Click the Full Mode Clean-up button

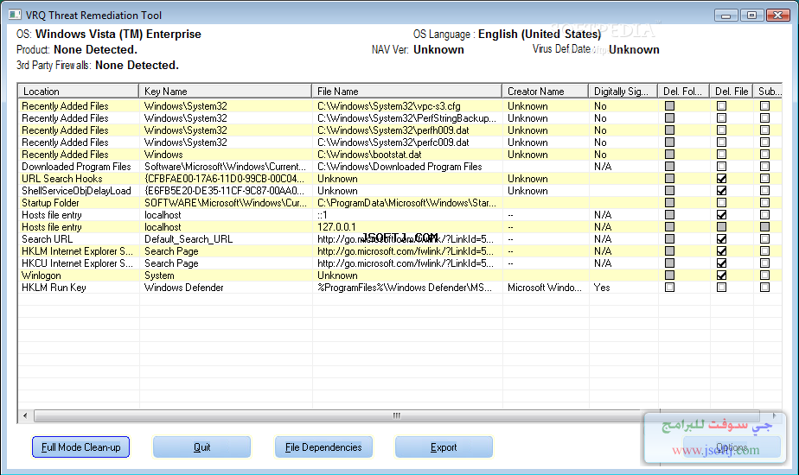[x=80, y=447]
